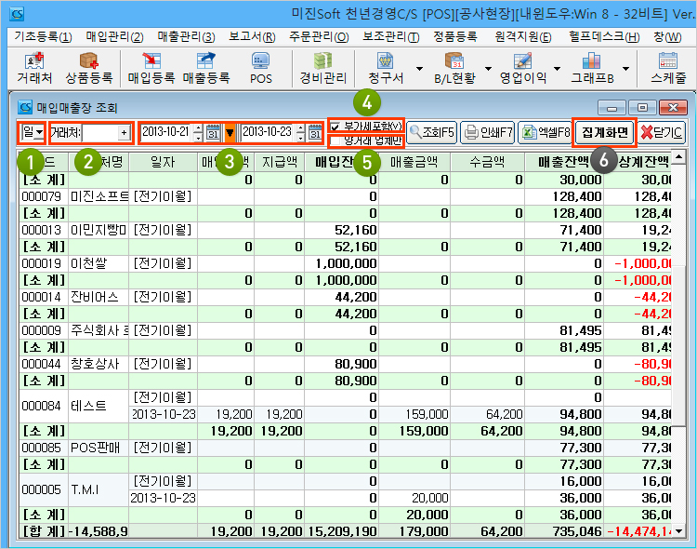
Task: Open the 영업이익 toolbar icon
Action: [522, 68]
